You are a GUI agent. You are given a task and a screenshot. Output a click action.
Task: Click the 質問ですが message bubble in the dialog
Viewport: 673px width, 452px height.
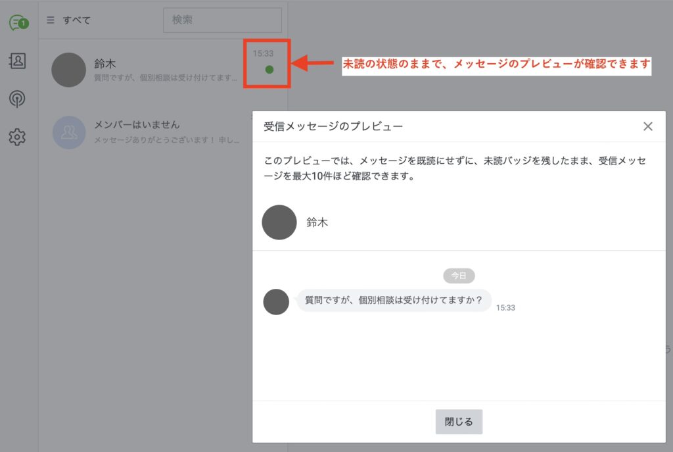coord(394,301)
